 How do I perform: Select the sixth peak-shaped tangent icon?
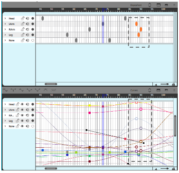[x=45, y=90]
